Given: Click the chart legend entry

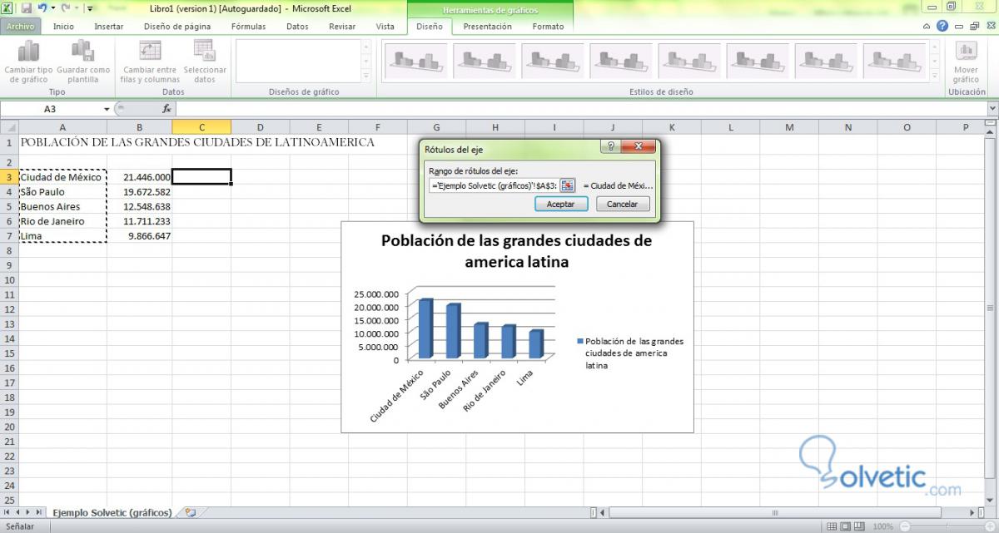Looking at the screenshot, I should click(629, 353).
